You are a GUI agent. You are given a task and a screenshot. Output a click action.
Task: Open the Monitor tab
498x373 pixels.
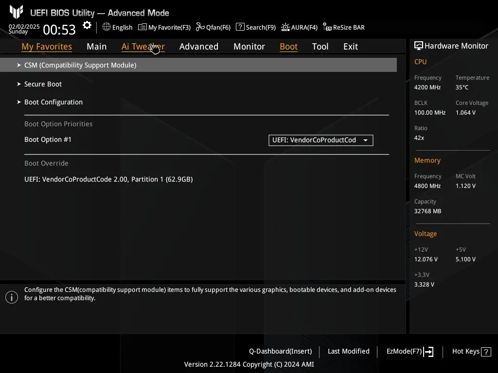249,47
